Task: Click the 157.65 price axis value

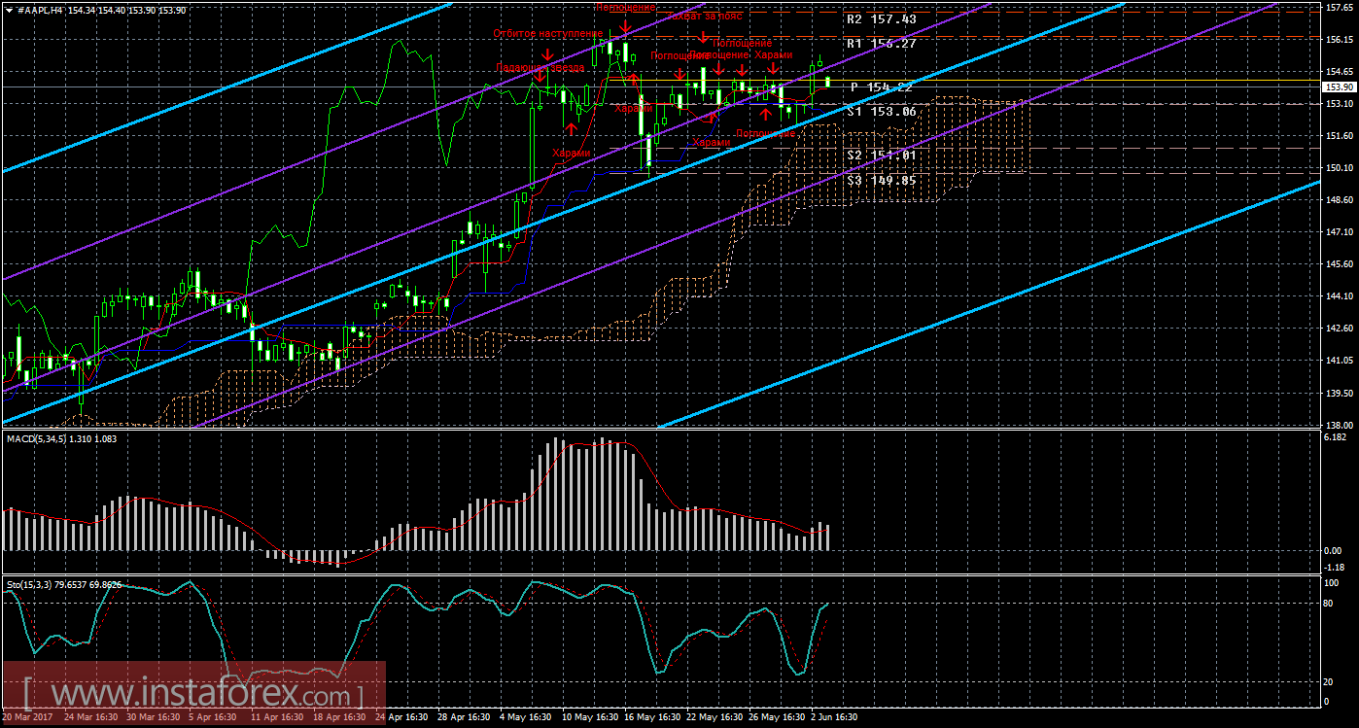Action: 1339,8
